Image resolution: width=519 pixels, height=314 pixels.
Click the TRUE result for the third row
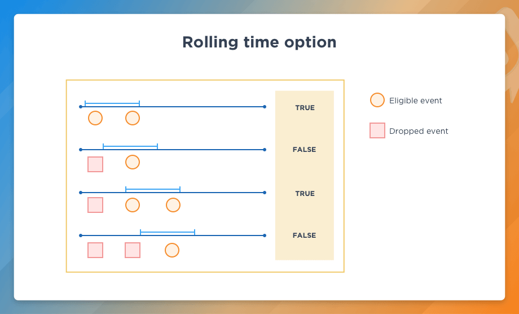pyautogui.click(x=305, y=194)
